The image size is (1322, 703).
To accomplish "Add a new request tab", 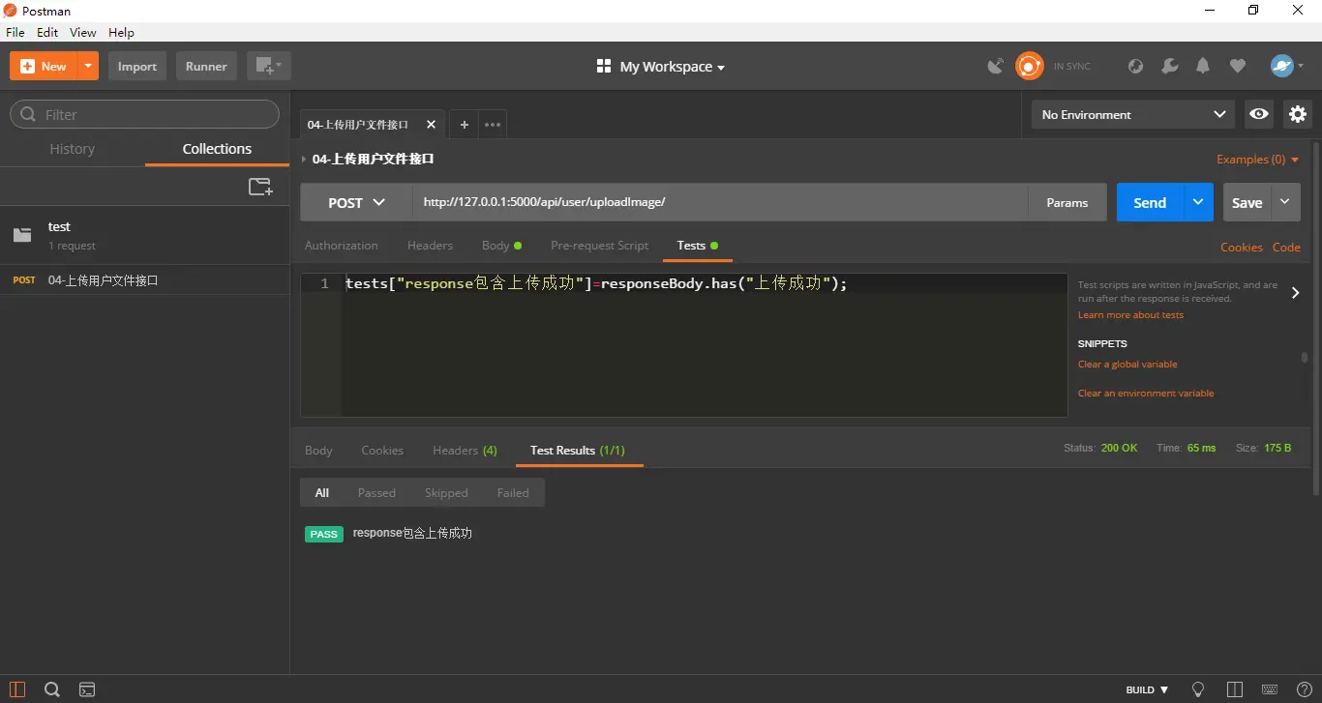I will (x=464, y=125).
